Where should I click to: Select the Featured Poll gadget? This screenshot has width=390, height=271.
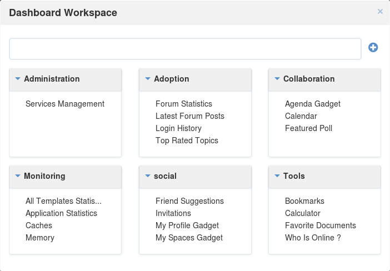click(308, 128)
